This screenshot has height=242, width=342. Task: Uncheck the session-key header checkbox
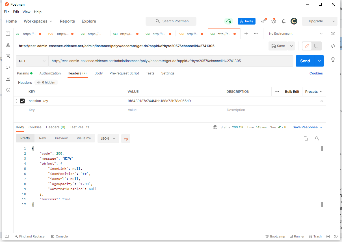tap(22, 101)
